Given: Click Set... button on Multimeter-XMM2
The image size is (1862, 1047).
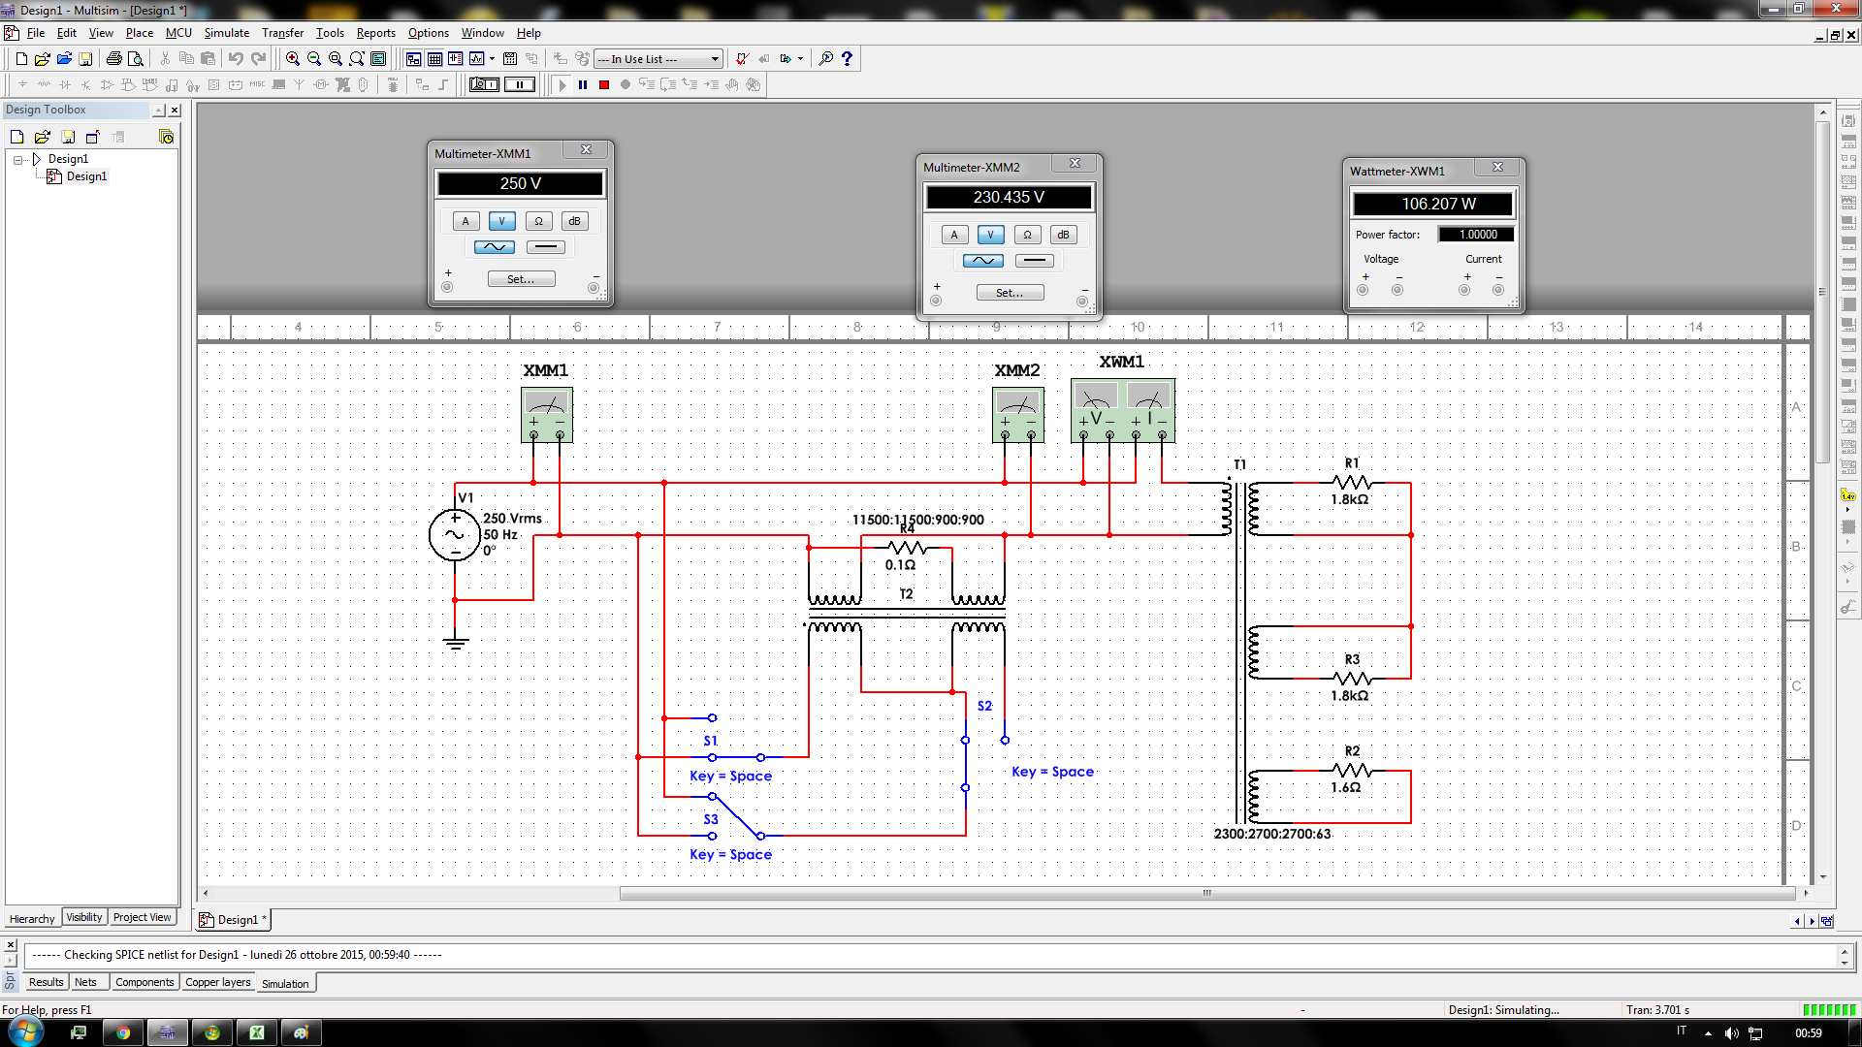Looking at the screenshot, I should (x=1009, y=293).
